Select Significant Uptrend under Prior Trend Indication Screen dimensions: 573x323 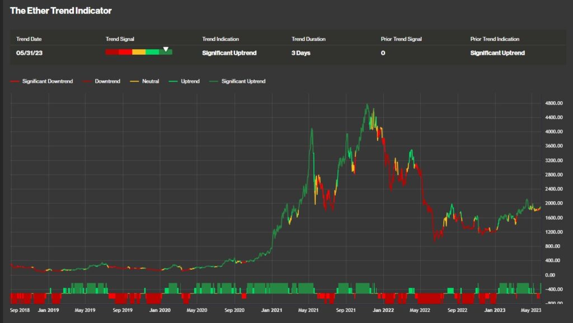tap(497, 53)
